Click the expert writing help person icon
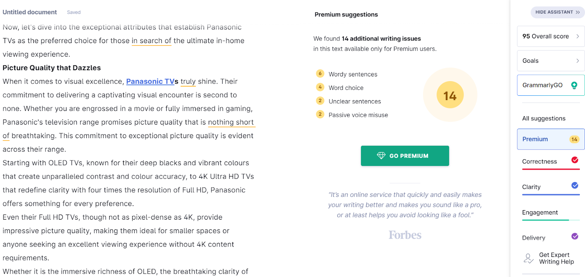This screenshot has height=277, width=585. [528, 258]
